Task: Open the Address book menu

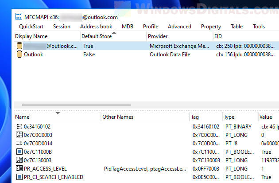Action: [96, 27]
